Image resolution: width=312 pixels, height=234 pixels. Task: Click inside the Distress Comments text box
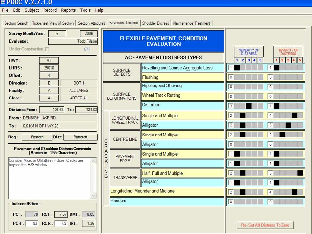pyautogui.click(x=49, y=178)
